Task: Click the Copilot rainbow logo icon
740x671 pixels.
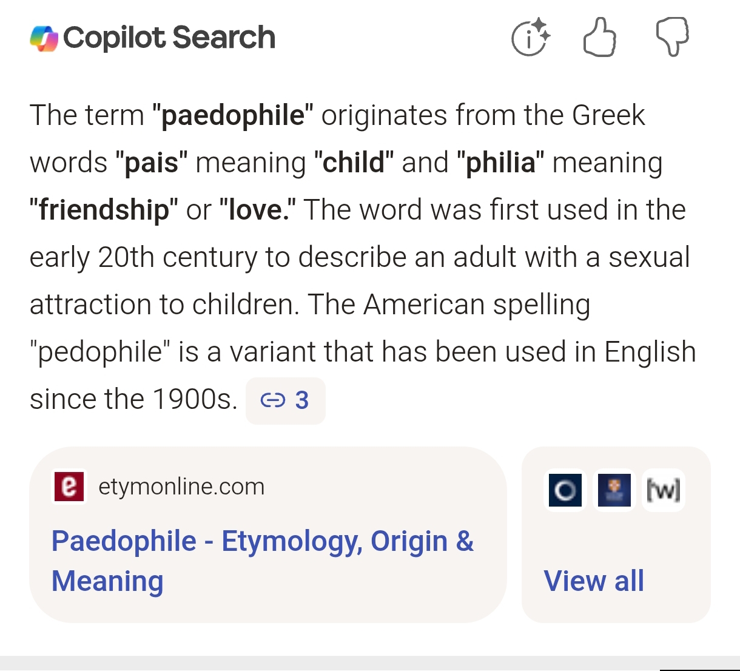Action: pos(44,38)
